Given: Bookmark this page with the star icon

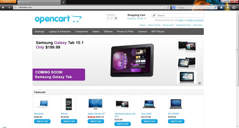Looking at the screenshot, I should tap(162, 7).
